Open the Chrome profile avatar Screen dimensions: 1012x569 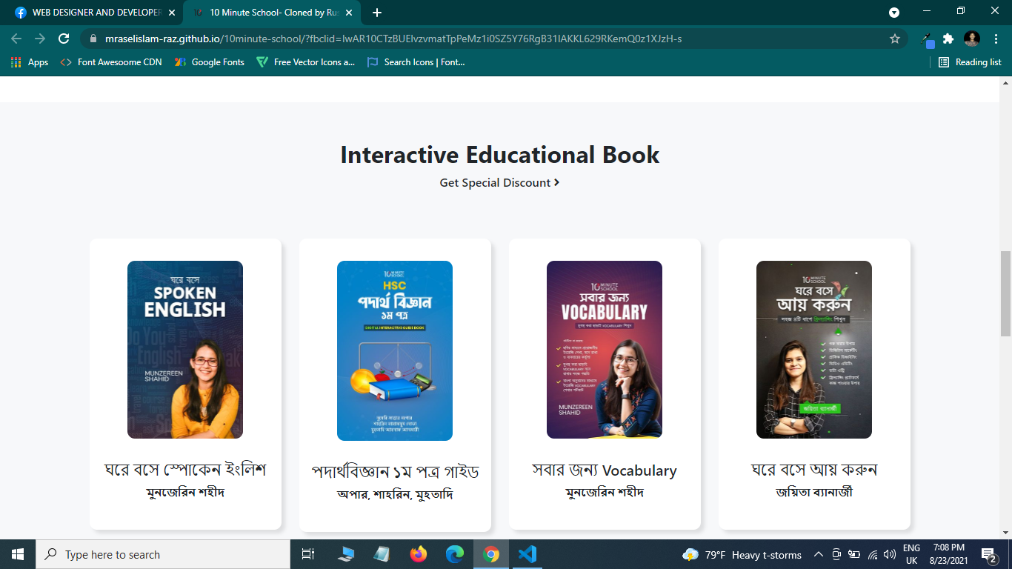click(x=972, y=39)
